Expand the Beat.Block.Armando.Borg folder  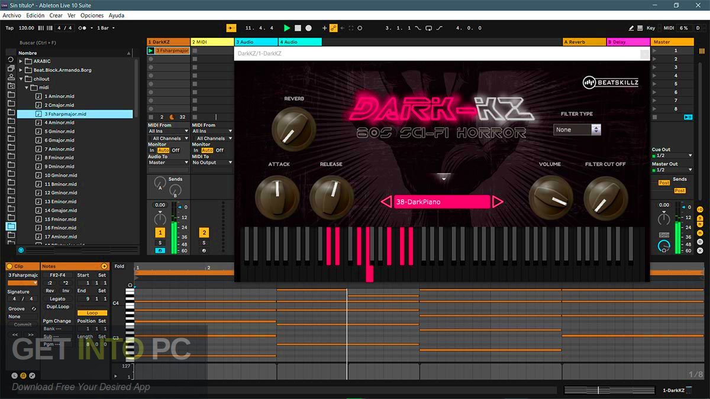tap(21, 70)
